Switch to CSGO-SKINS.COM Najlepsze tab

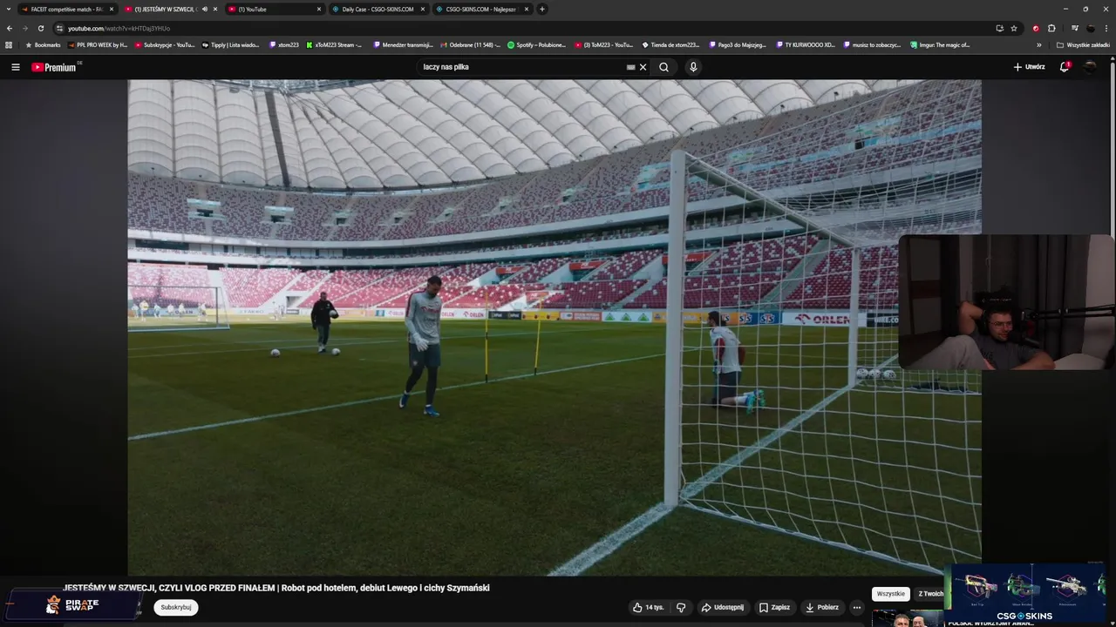[480, 9]
